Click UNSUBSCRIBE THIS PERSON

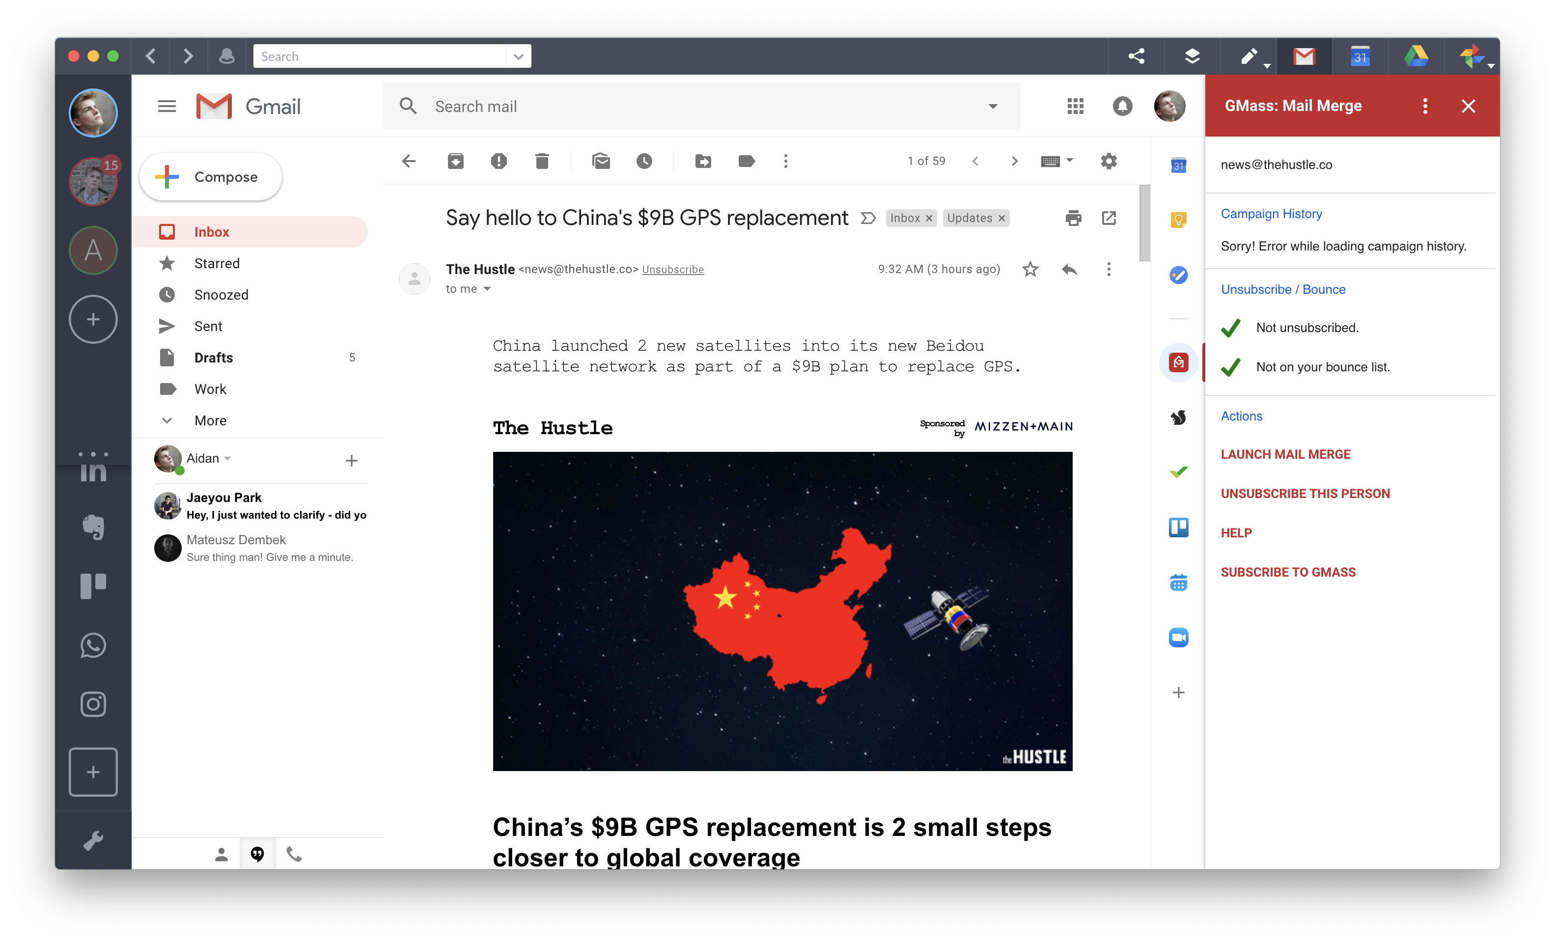[x=1305, y=494]
